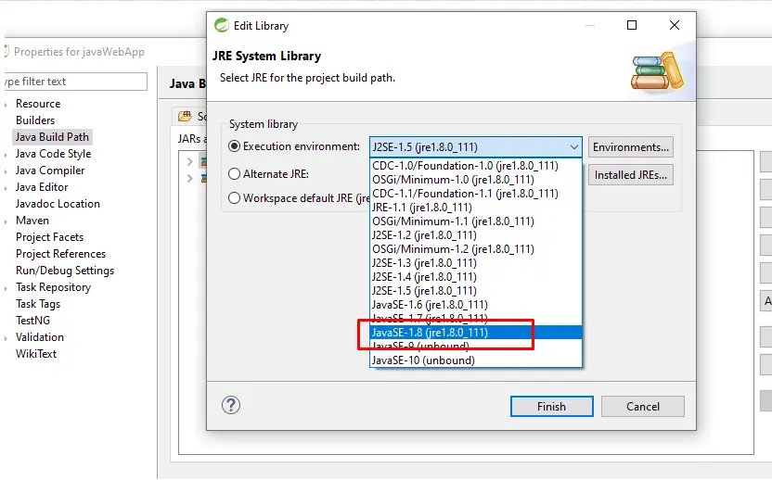Image resolution: width=772 pixels, height=480 pixels.
Task: Select J2SE-1.4 (jre1.8.0_111) option
Action: pos(476,277)
